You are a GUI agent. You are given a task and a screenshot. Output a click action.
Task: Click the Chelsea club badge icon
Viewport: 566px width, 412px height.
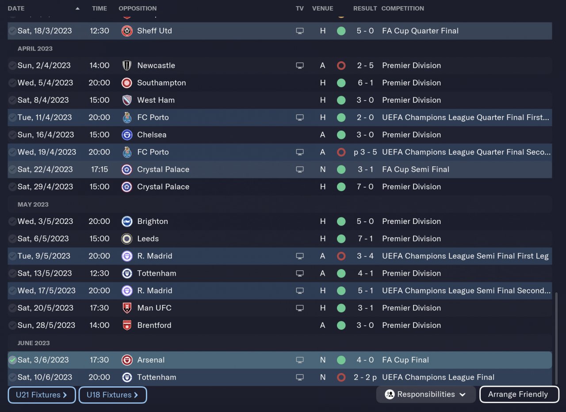(x=127, y=135)
